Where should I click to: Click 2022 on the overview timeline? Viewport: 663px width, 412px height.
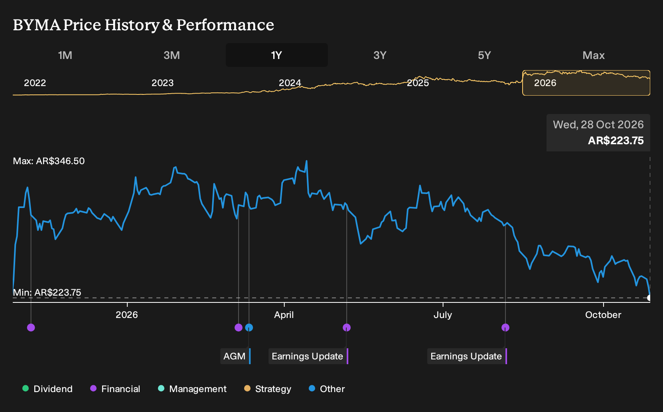click(x=35, y=83)
